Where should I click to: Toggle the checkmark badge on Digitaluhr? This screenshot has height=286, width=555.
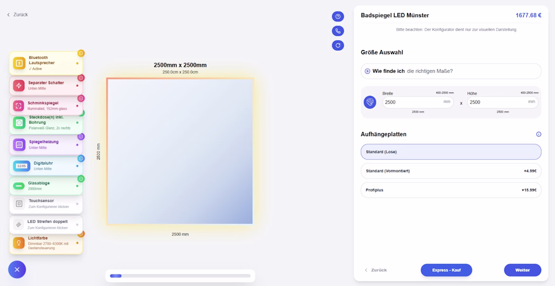pos(81,158)
